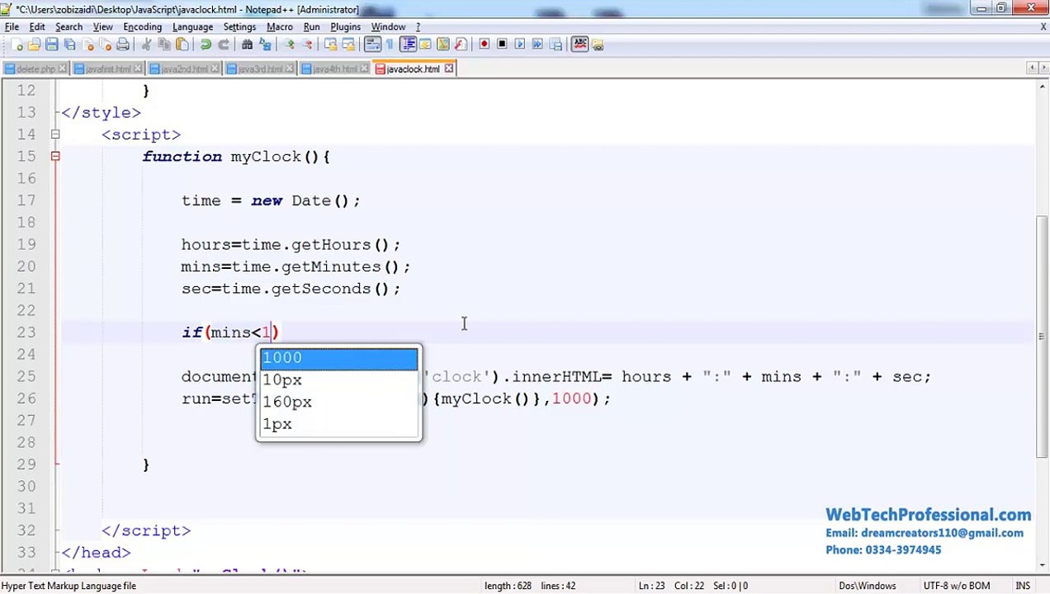Switch to the java2nd.html tab
The height and width of the screenshot is (594, 1050).
[x=184, y=68]
